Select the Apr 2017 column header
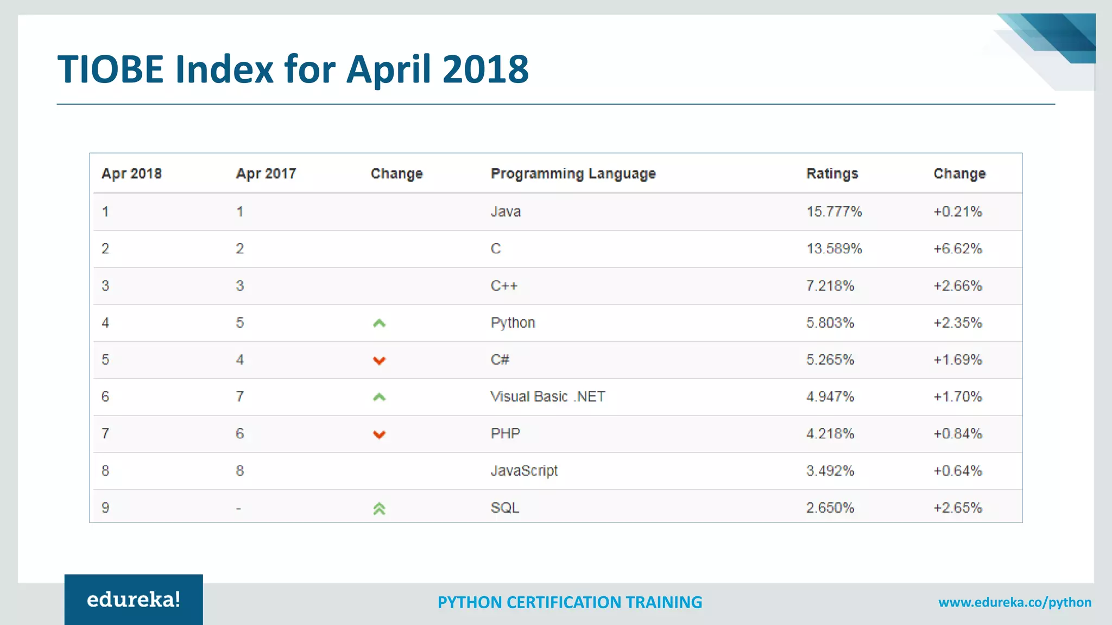1112x625 pixels. [x=266, y=174]
